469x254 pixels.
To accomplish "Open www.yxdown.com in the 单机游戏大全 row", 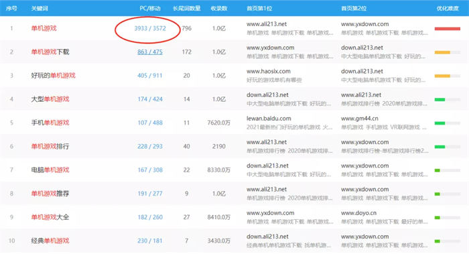I will click(271, 213).
